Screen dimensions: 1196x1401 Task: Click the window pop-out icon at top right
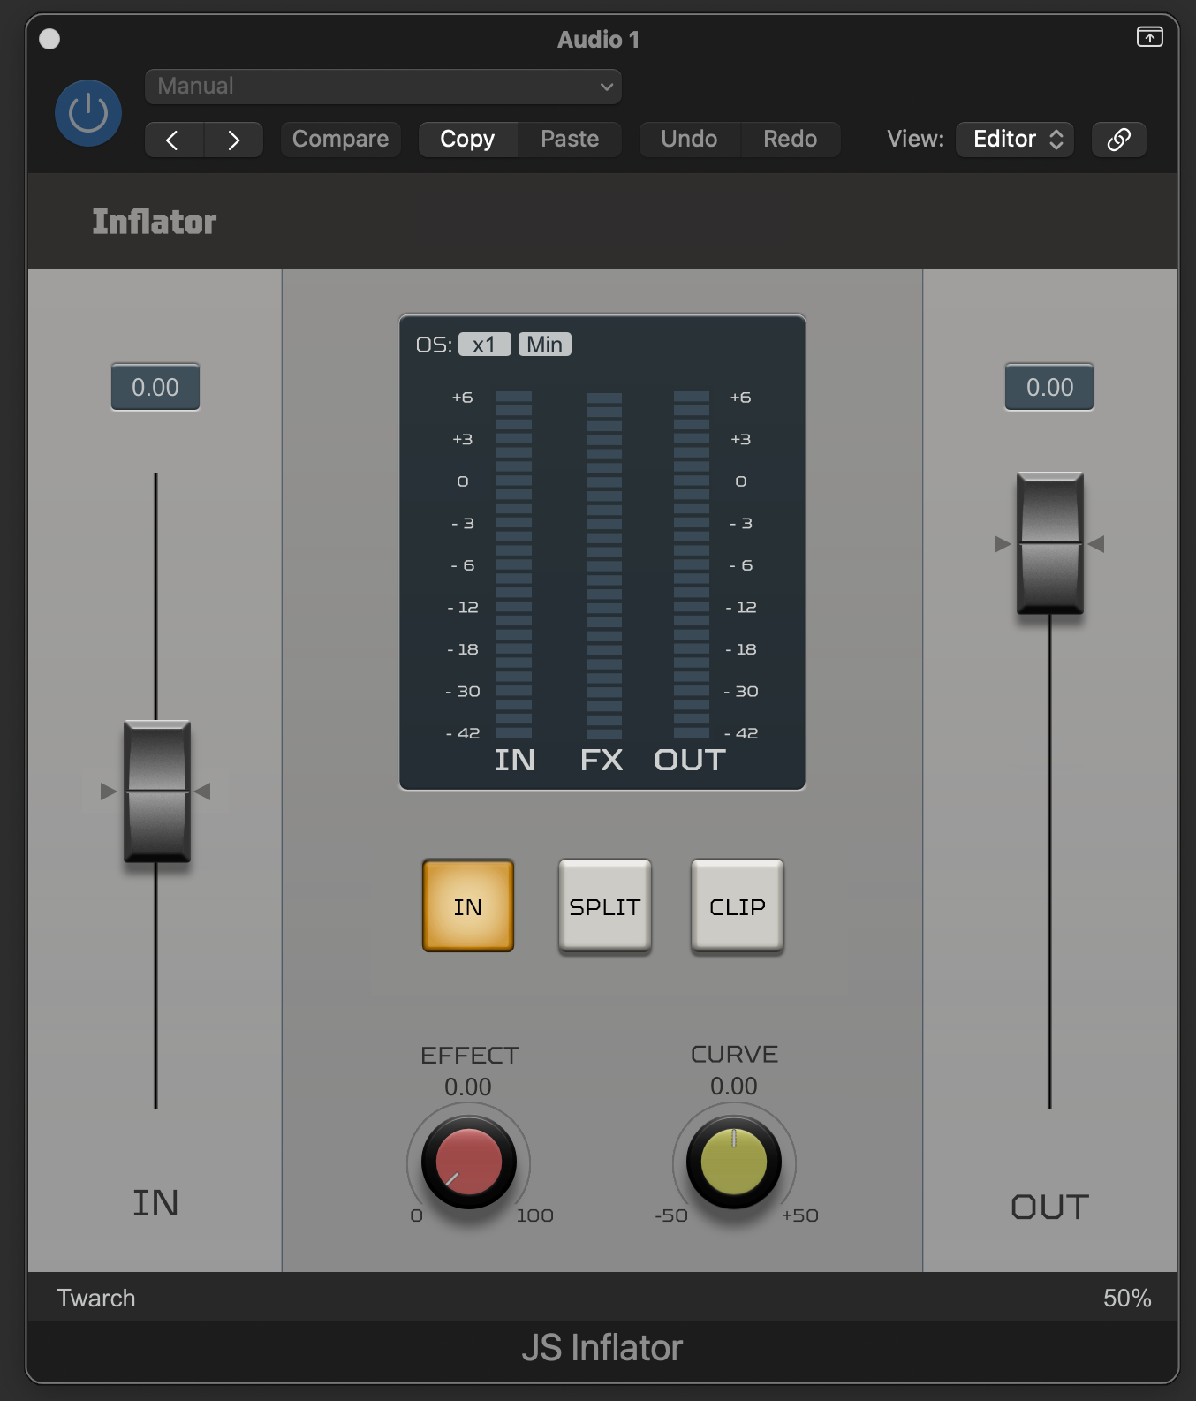click(1149, 37)
